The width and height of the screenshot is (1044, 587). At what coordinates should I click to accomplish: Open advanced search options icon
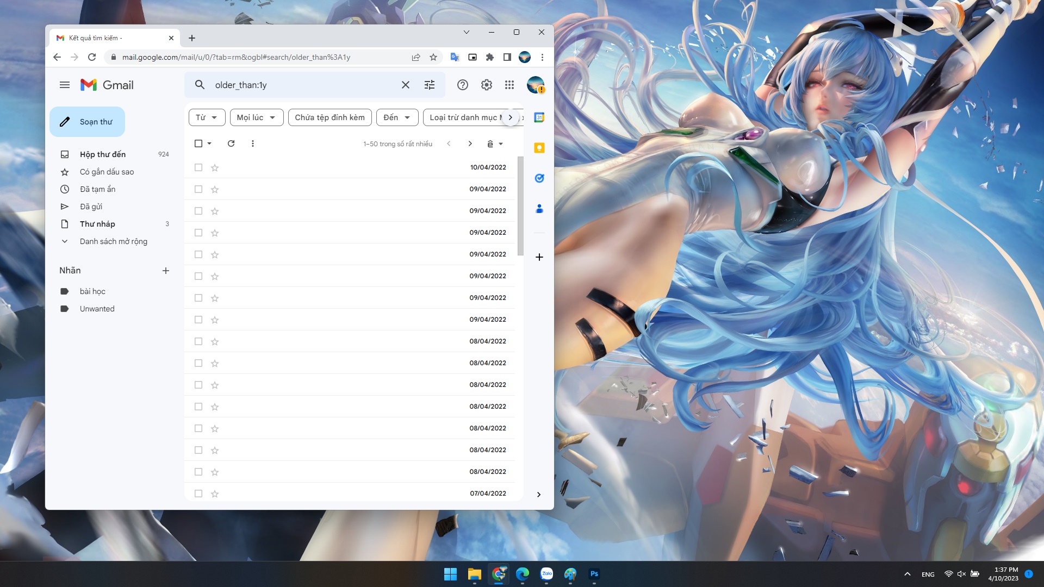tap(430, 85)
